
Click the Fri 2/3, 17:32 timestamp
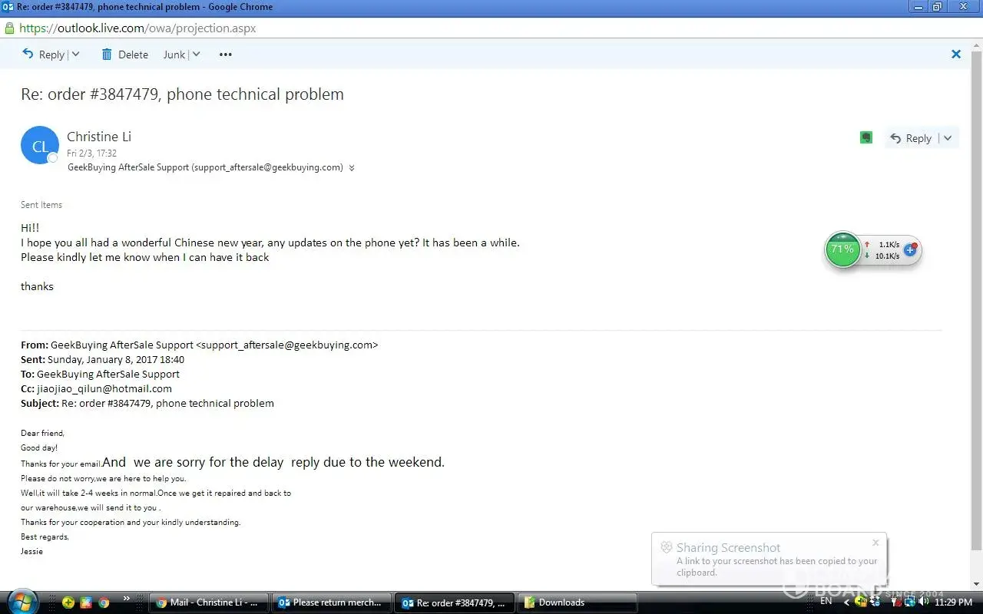[91, 153]
